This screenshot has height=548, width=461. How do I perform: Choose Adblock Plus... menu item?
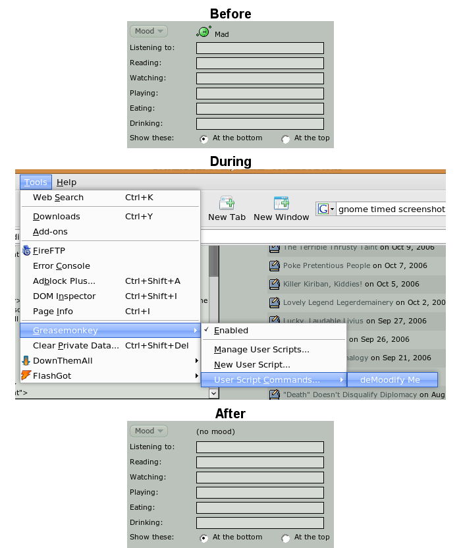110,281
